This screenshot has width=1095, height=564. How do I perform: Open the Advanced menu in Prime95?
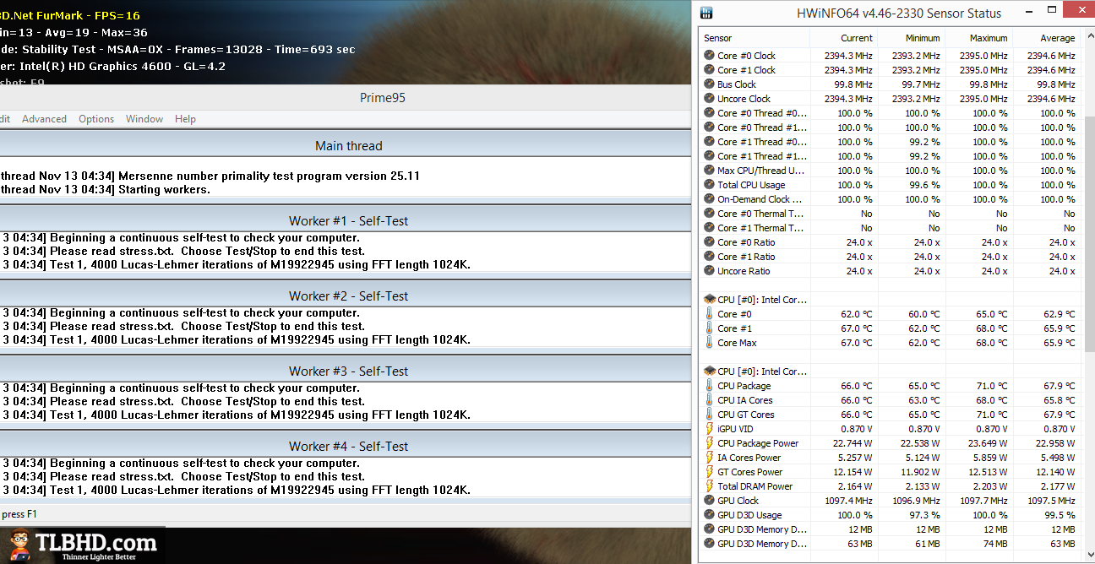tap(44, 119)
